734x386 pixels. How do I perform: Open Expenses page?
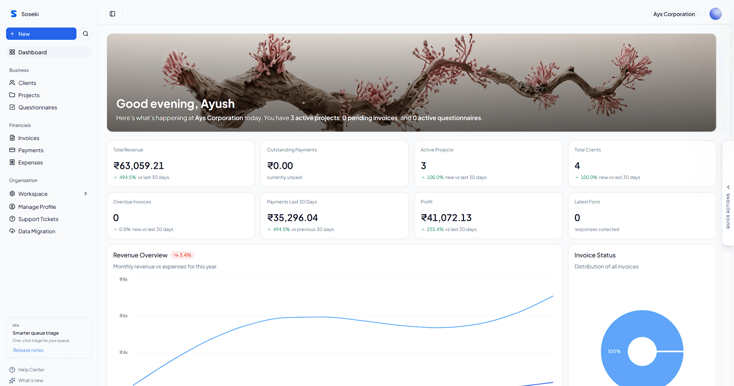tap(49, 162)
